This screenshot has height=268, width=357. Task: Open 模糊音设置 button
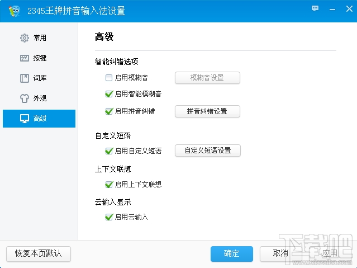click(x=207, y=78)
